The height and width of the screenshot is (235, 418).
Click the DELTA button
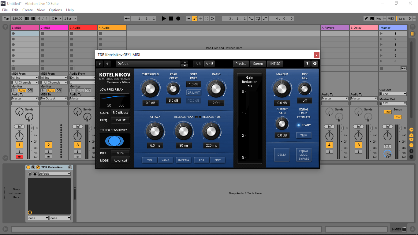(282, 155)
